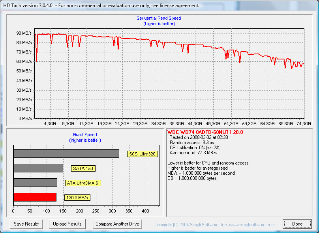The image size is (319, 233).
Task: Click the Save Results button
Action: point(26,224)
